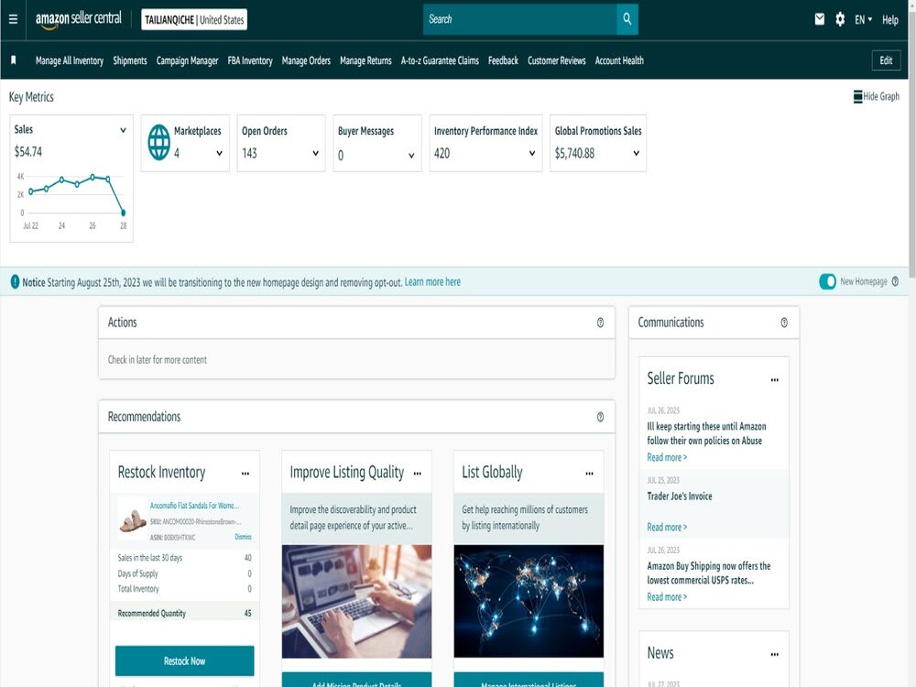Screen dimensions: 916x687
Task: Open Ancomafio Flat Sandals product link
Action: (194, 506)
